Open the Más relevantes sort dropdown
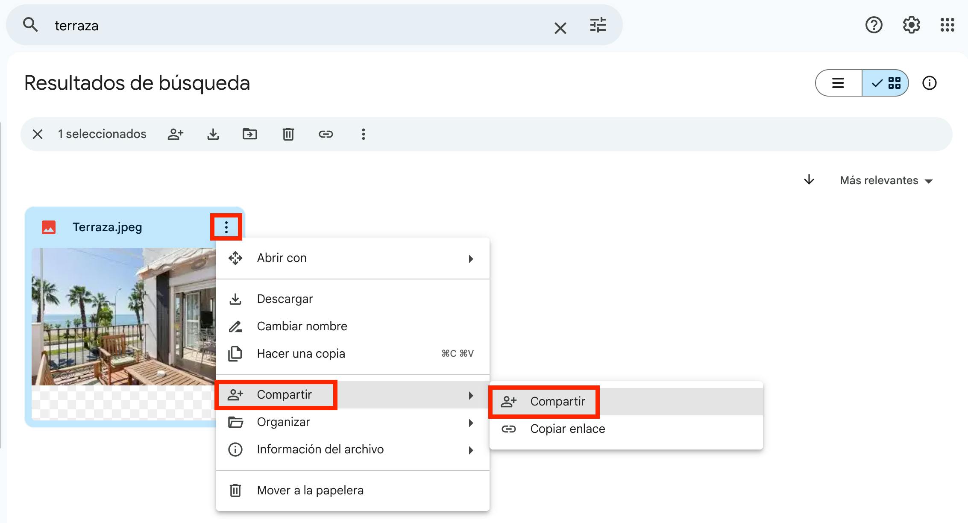Viewport: 968px width, 523px height. pyautogui.click(x=886, y=180)
